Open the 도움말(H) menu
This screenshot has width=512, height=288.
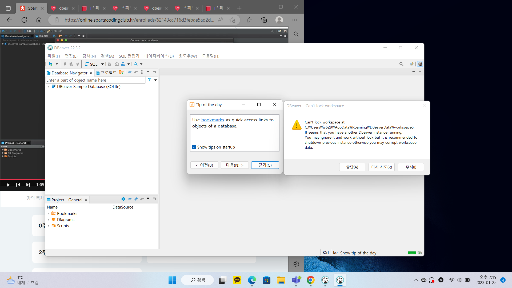(x=211, y=56)
